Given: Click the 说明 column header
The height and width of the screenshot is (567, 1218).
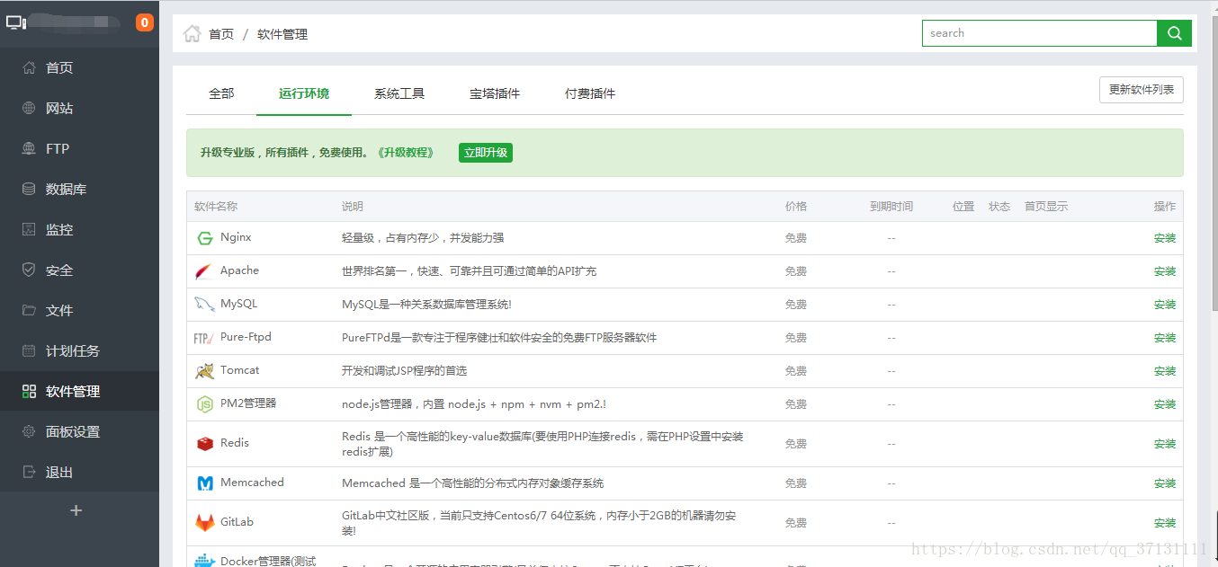Looking at the screenshot, I should point(353,207).
